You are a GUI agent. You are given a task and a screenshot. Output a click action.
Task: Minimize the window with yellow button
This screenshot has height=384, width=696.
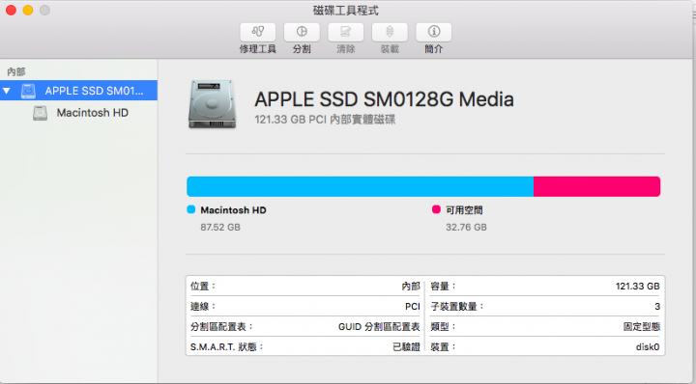(28, 11)
